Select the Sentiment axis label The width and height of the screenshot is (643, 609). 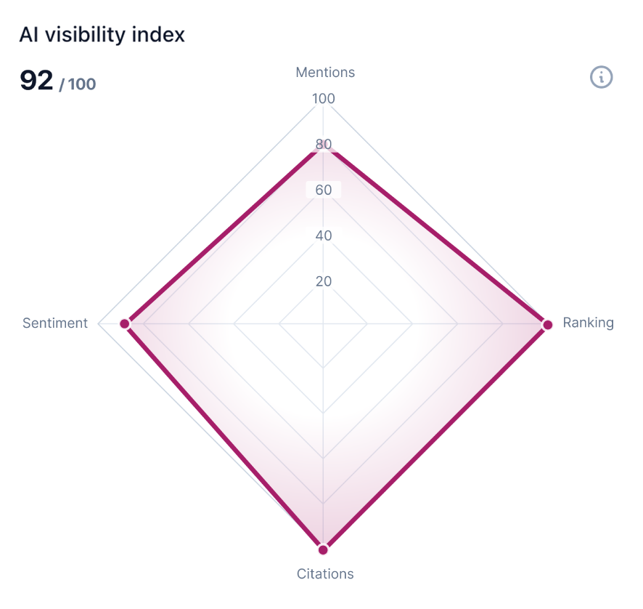click(55, 323)
